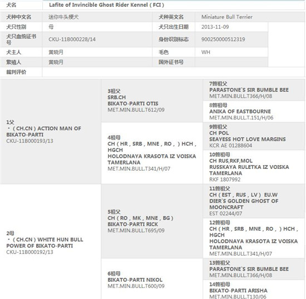Click the empty 裁判评价 judge comment field
The image size is (306, 299).
coord(173,72)
